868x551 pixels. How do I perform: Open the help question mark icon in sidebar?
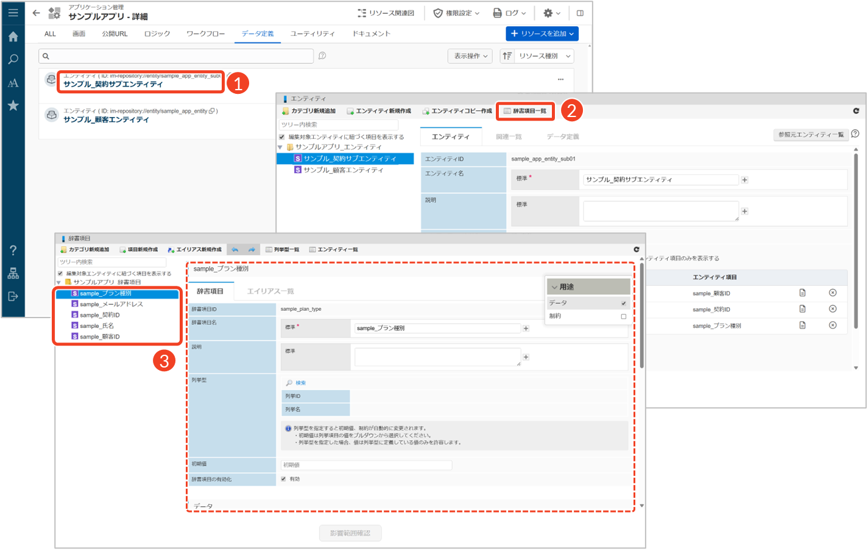coord(13,251)
